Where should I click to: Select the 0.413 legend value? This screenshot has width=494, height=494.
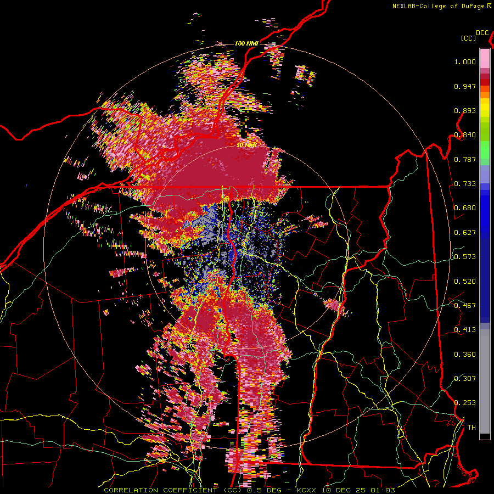point(465,330)
